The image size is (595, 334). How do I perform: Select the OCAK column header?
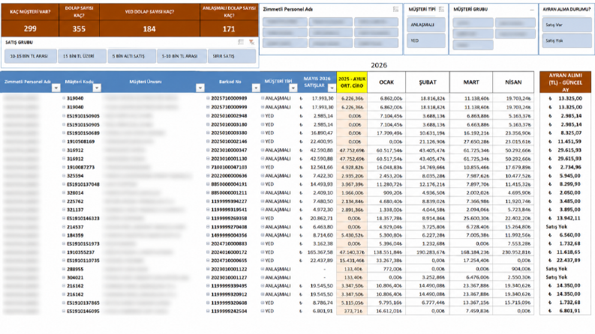pos(386,82)
